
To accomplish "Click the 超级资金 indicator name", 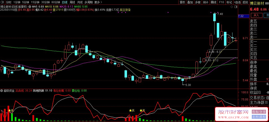I will [x=9, y=91].
